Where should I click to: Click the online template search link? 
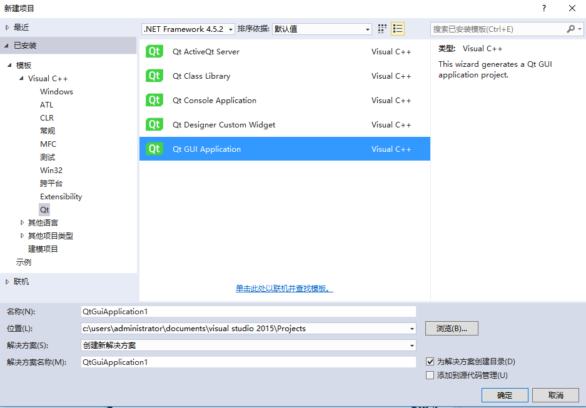pyautogui.click(x=283, y=288)
